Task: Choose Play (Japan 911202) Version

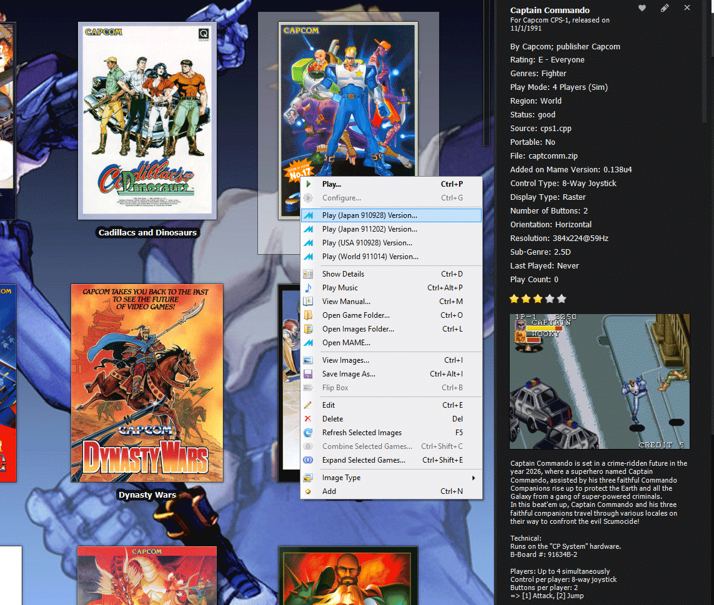Action: [391, 229]
